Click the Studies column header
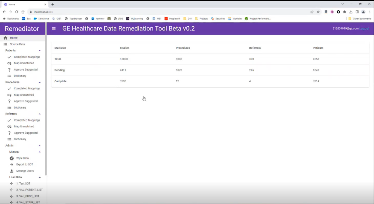The width and height of the screenshot is (374, 204). (125, 48)
